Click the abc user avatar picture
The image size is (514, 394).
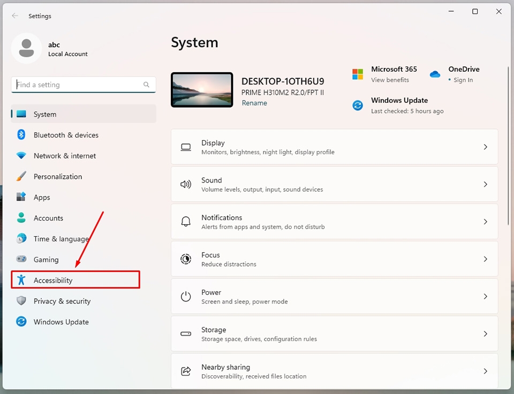tap(26, 48)
